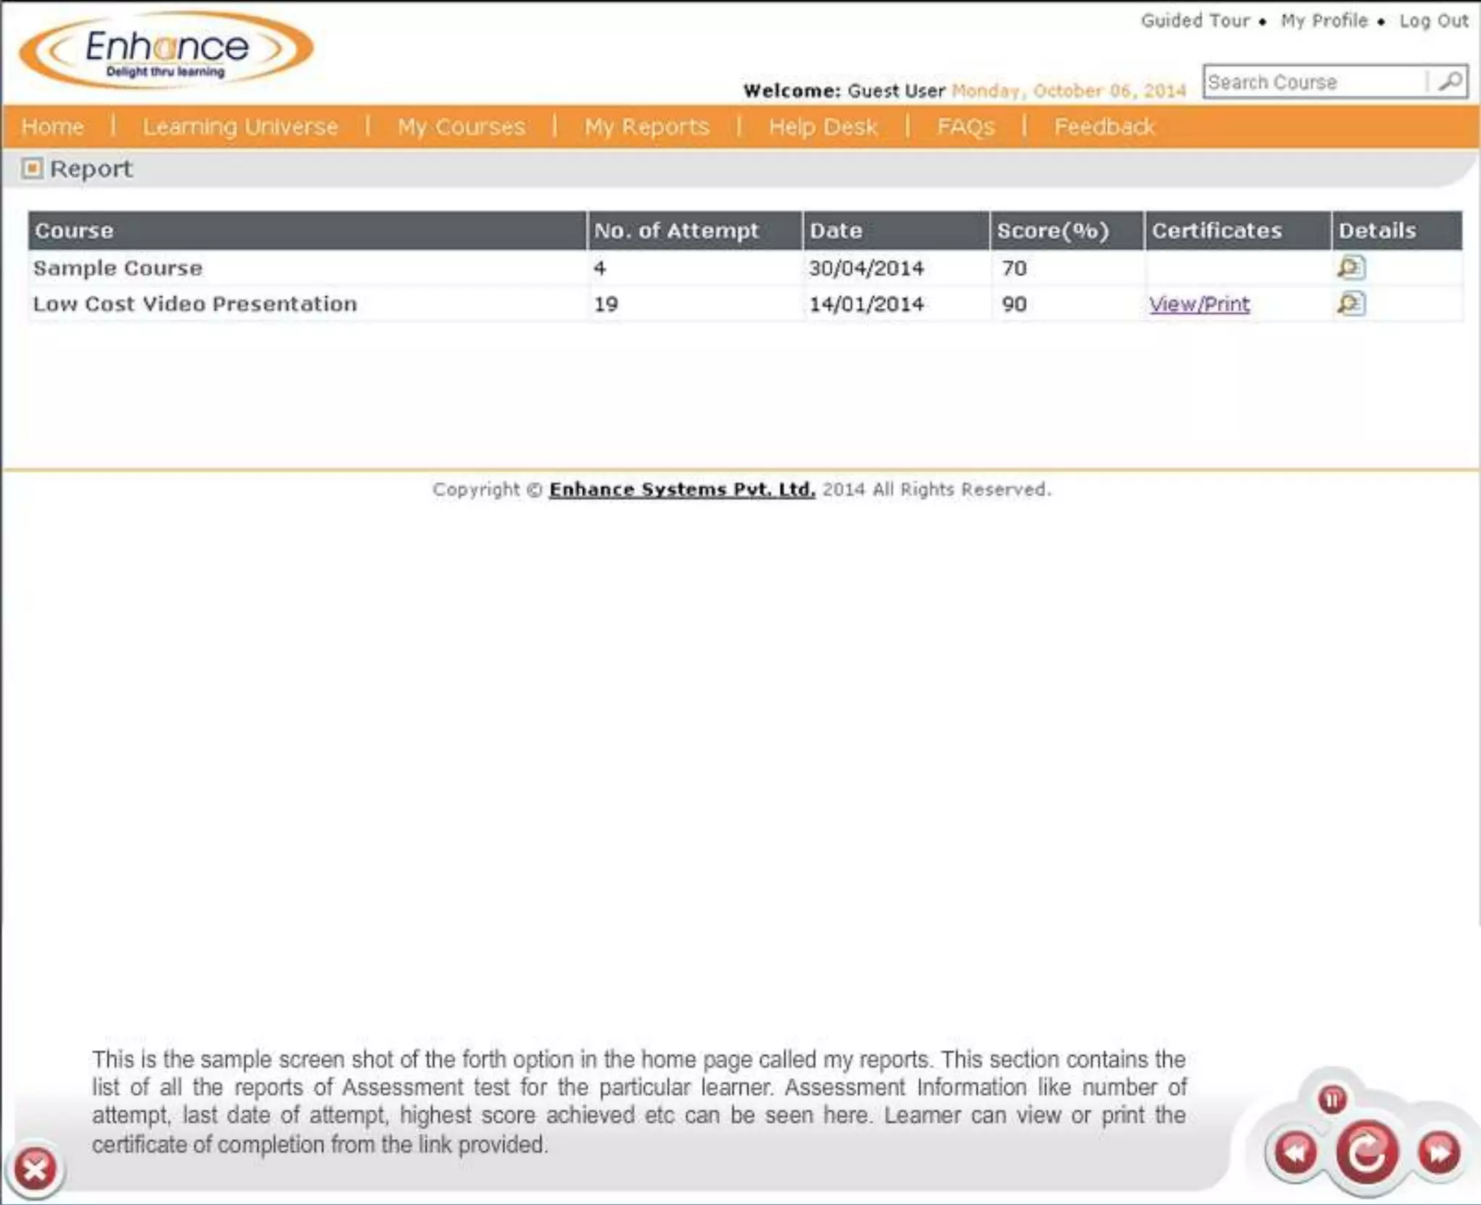Open Learning Universe menu
This screenshot has height=1205, width=1481.
(240, 127)
